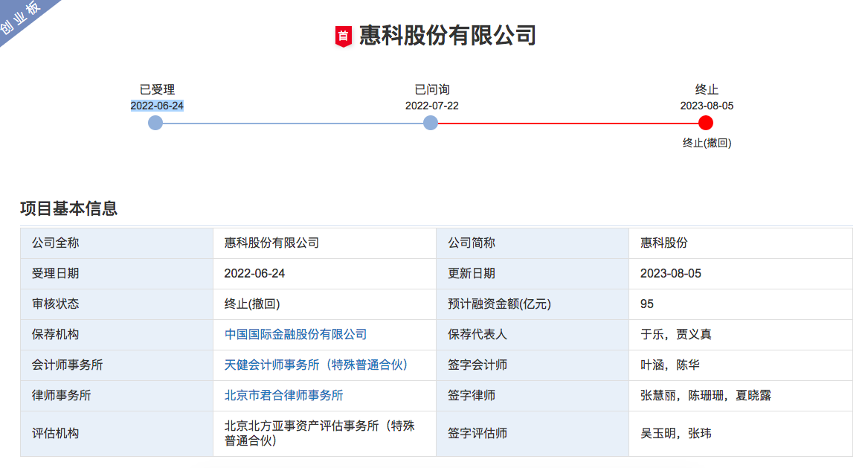Click the sponsor representatives 于乐, 贾义真

click(676, 334)
